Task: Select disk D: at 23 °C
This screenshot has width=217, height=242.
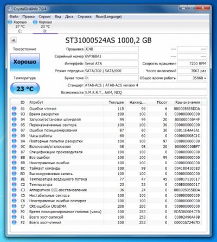Action: (45, 27)
